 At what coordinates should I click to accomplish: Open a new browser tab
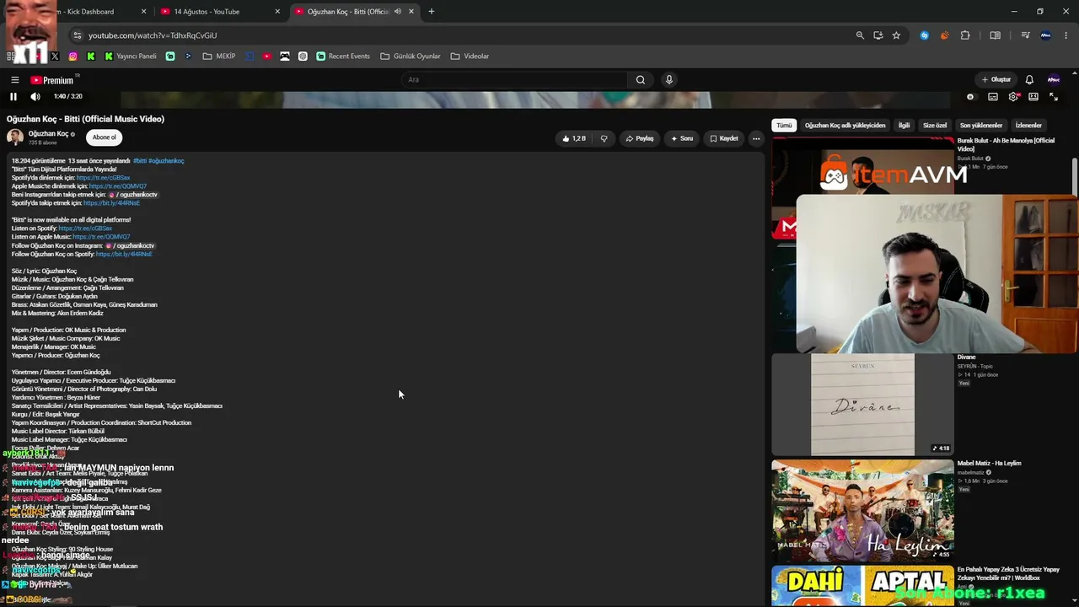[432, 12]
